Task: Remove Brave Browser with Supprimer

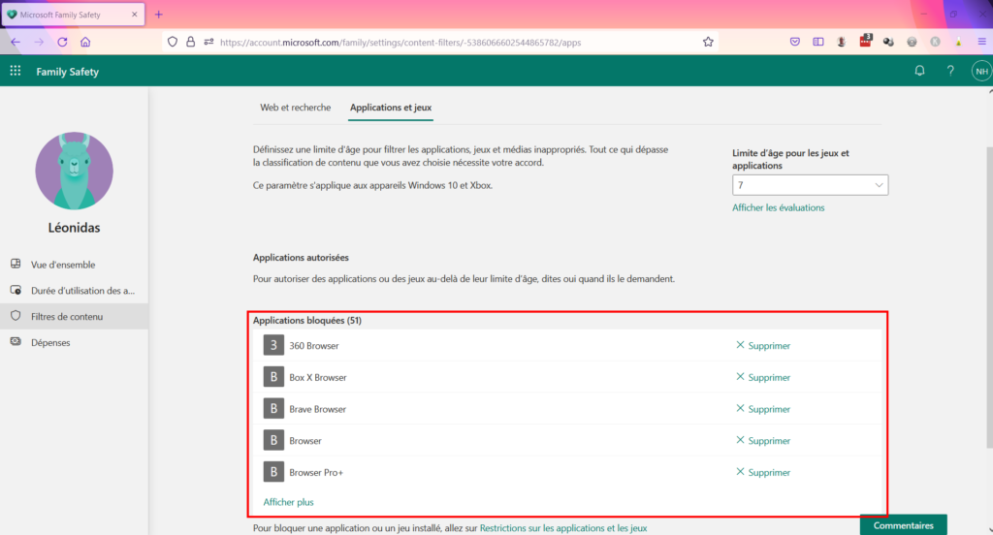Action: 763,408
